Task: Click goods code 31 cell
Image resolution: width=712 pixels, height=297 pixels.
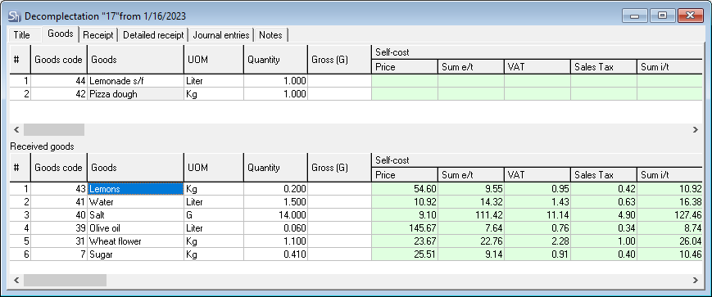Action: [x=58, y=241]
